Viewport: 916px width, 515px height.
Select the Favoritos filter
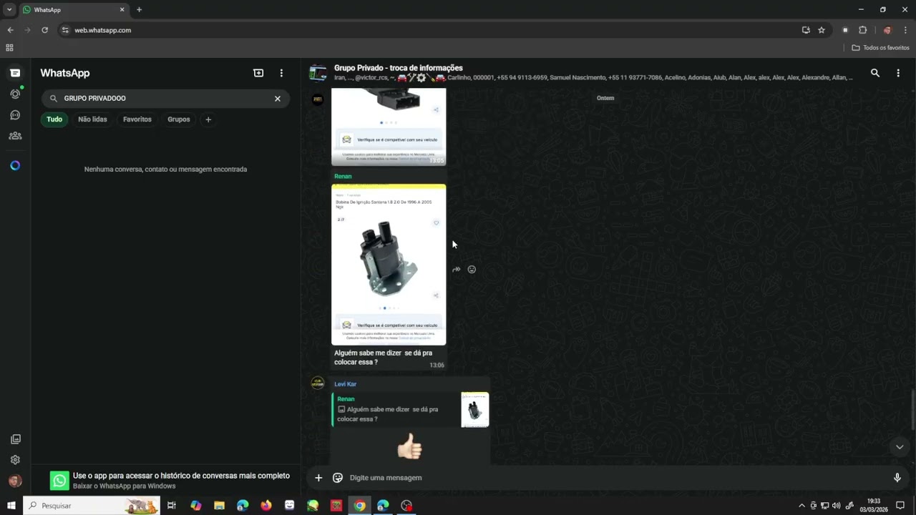(x=137, y=119)
